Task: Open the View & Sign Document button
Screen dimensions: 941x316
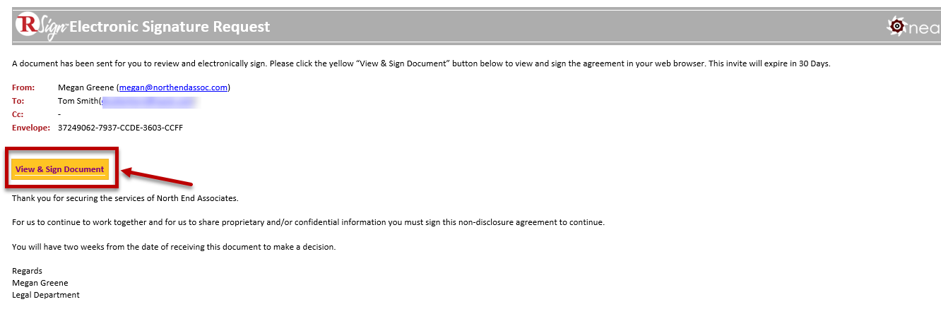Action: [60, 169]
